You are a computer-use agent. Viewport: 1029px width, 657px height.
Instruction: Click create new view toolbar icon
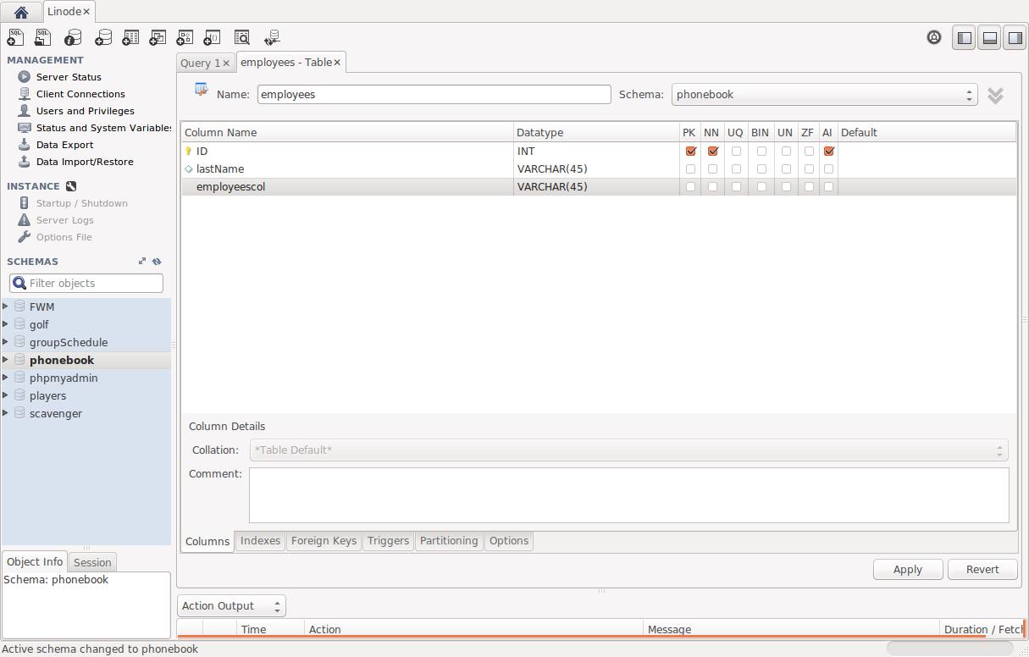(158, 37)
